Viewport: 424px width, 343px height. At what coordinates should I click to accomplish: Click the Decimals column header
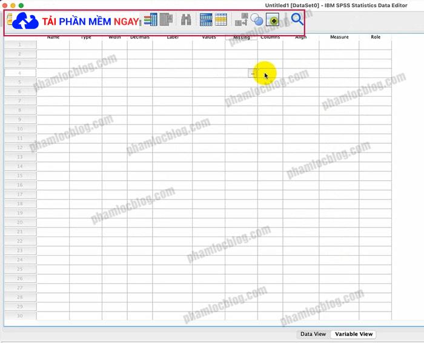(x=140, y=38)
